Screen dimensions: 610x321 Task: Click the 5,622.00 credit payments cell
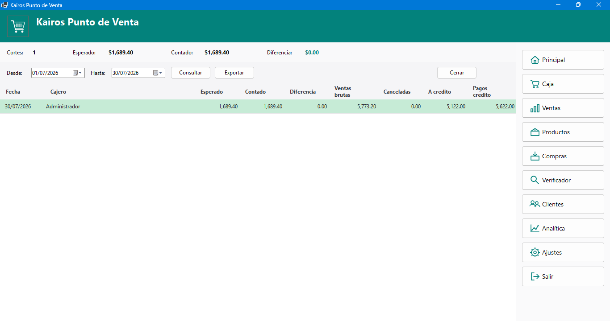(505, 107)
